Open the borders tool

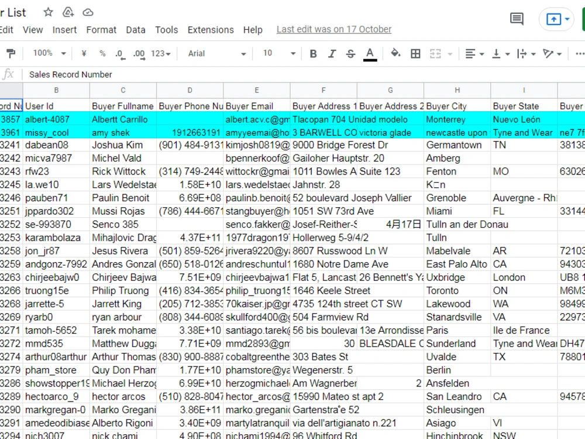tap(415, 54)
